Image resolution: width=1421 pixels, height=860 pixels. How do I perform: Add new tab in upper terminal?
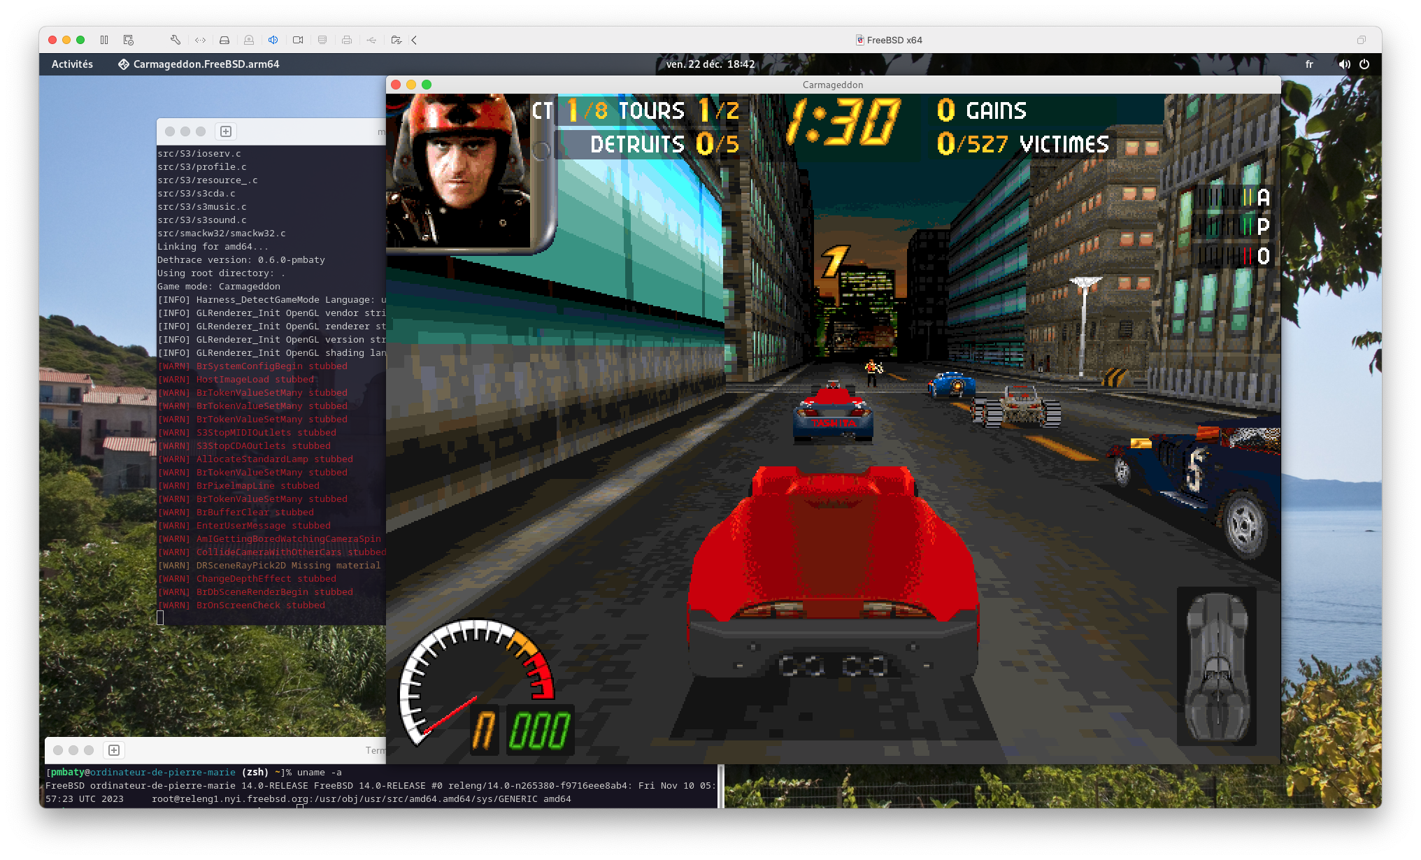coord(226,131)
